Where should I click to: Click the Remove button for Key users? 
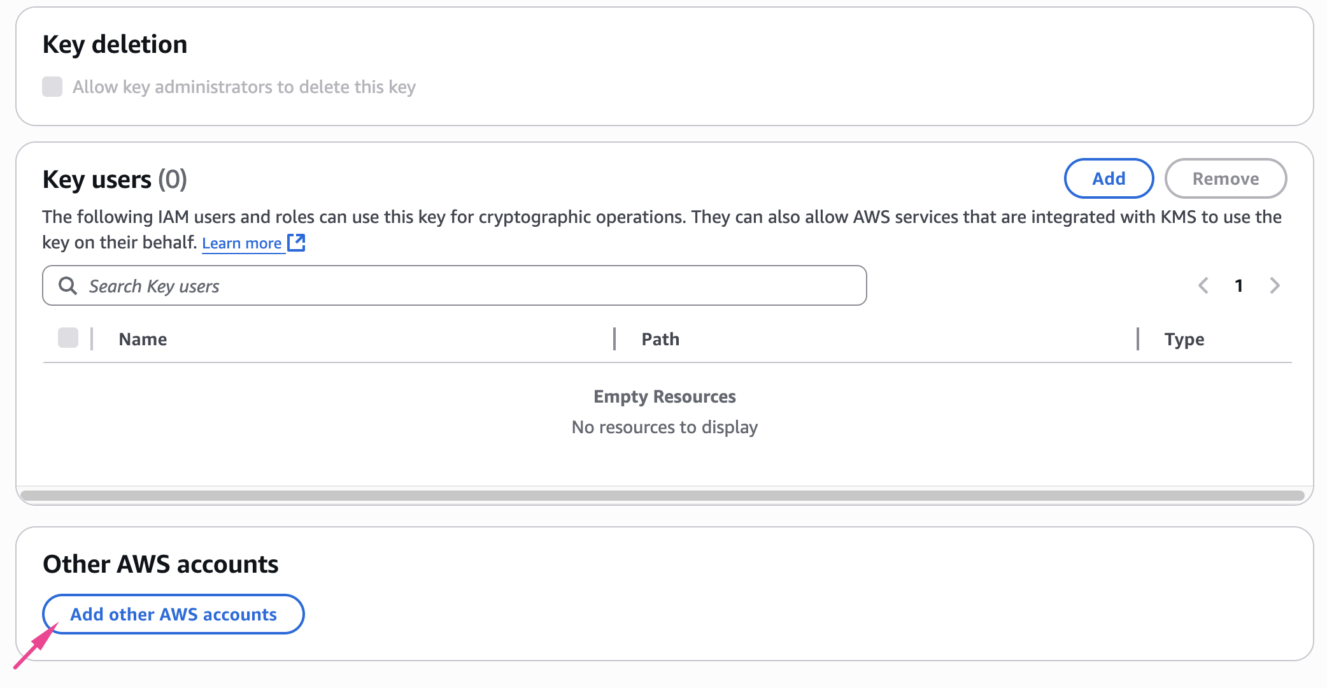1225,178
